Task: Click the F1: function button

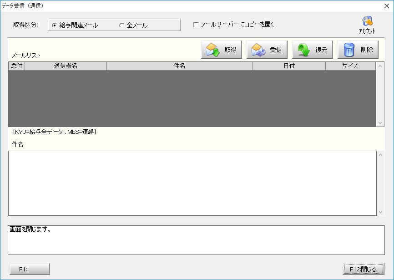Action: pos(30,269)
